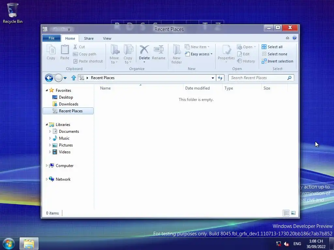Collapse the Favorites tree group

tap(47, 90)
